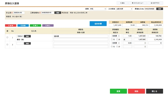Click the red 削除 delete button
This screenshot has width=168, height=105.
136,91
